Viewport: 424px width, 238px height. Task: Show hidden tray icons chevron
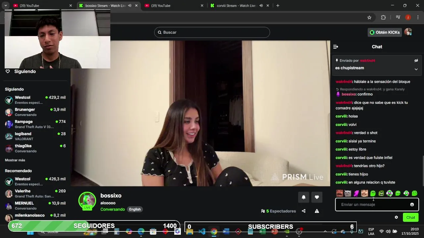pos(325,231)
